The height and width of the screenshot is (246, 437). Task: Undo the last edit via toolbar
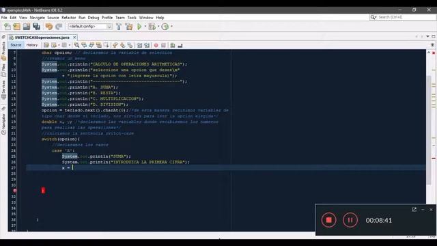click(49, 27)
